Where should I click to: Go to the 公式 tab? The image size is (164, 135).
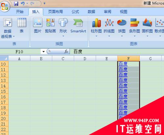pyautogui.click(x=75, y=11)
